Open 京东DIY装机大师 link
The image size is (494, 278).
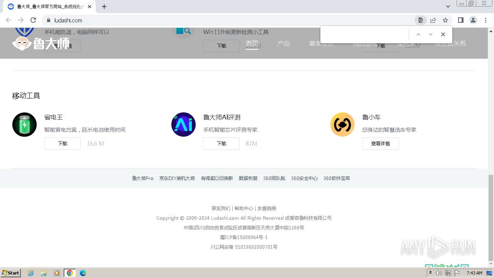[177, 178]
